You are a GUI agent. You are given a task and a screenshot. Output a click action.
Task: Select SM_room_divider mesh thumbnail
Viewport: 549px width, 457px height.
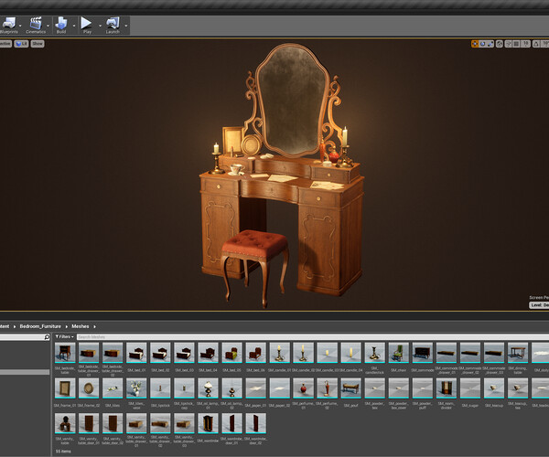(447, 388)
